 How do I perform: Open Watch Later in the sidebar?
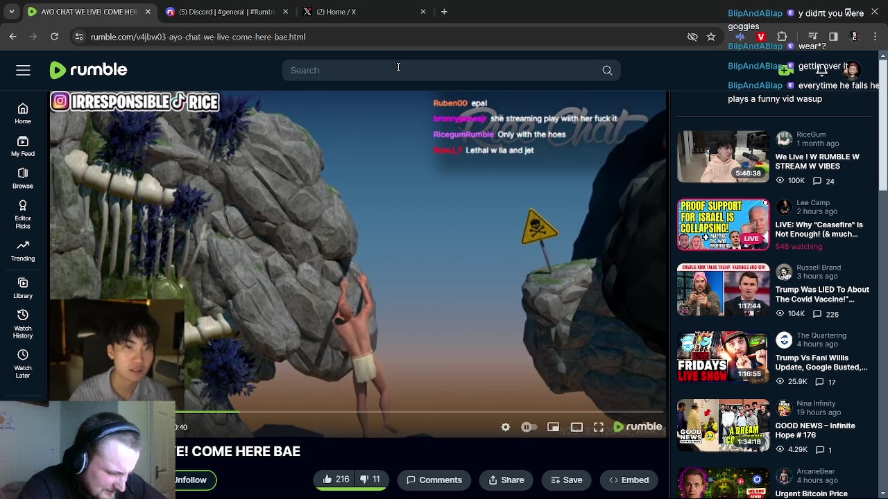click(23, 363)
